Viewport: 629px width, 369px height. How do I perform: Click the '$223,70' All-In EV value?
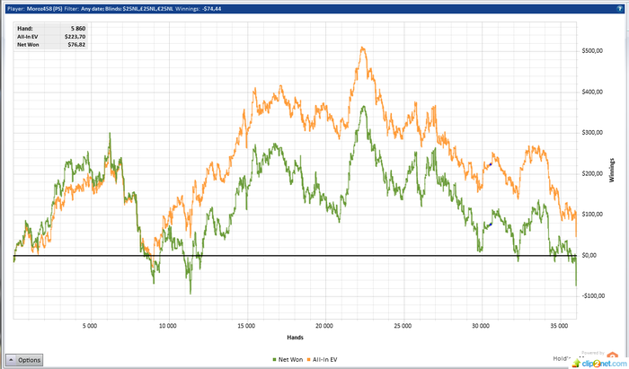click(x=75, y=37)
